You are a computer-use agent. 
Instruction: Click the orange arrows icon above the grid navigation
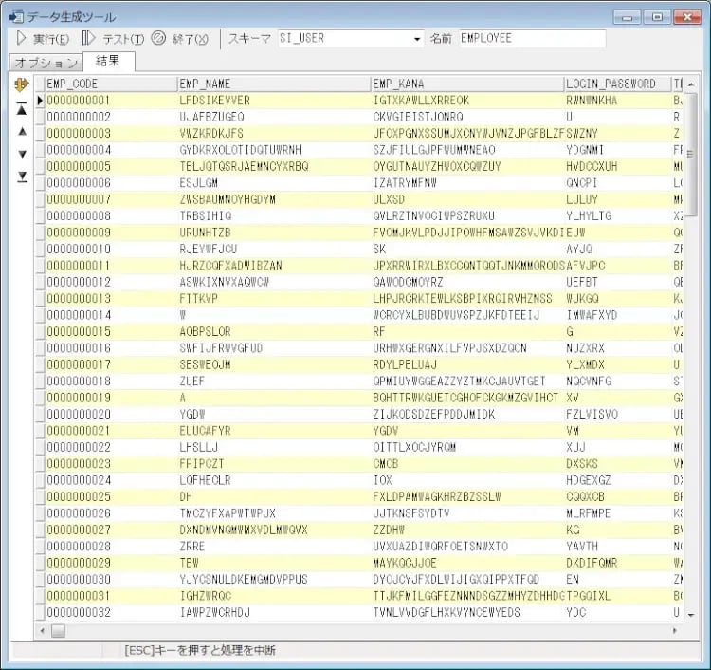[x=22, y=84]
